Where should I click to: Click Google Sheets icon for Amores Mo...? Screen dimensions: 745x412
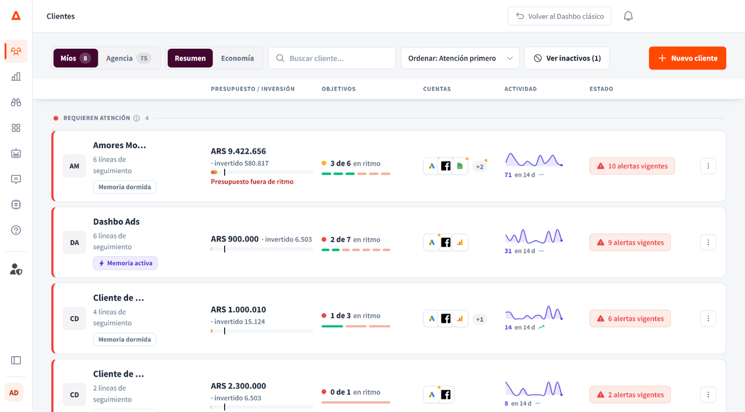pyautogui.click(x=460, y=166)
